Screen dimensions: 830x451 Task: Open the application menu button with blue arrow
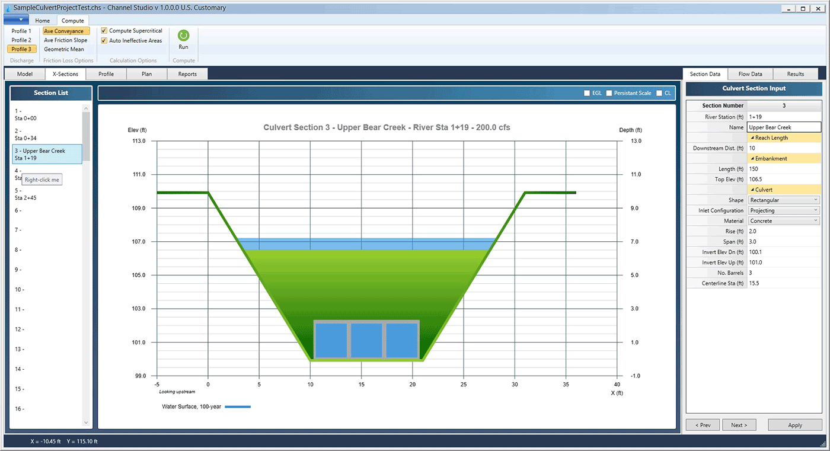click(16, 20)
